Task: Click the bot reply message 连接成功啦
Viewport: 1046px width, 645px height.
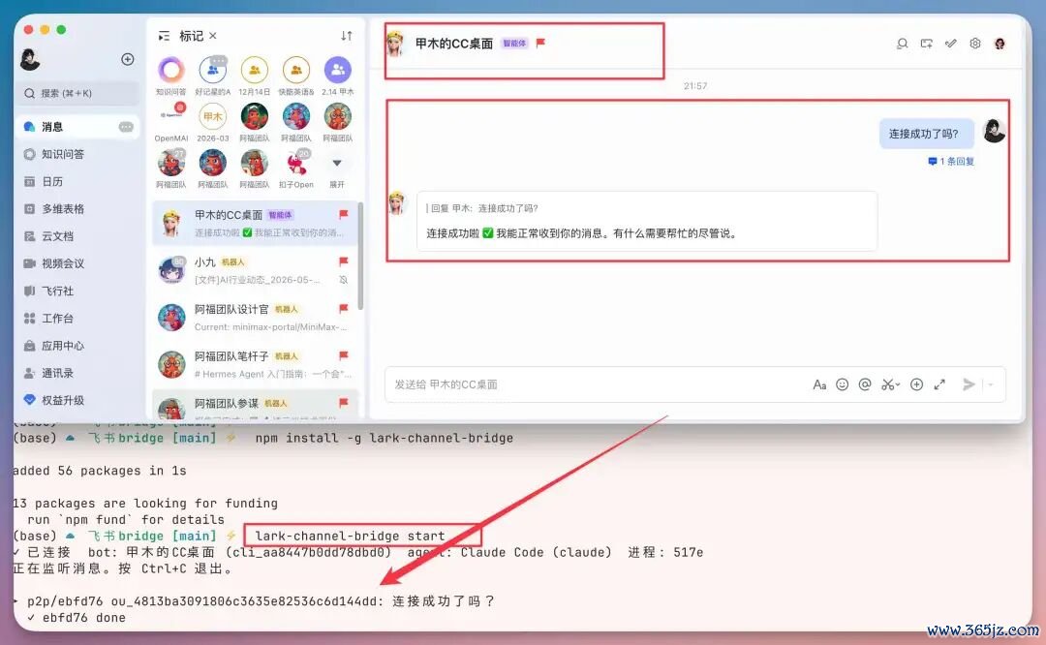Action: [646, 222]
